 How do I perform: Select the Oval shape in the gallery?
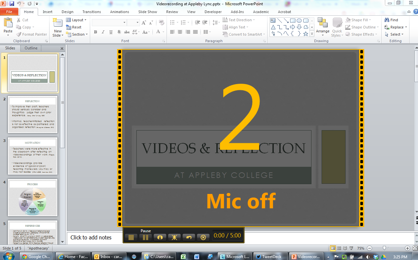[299, 21]
